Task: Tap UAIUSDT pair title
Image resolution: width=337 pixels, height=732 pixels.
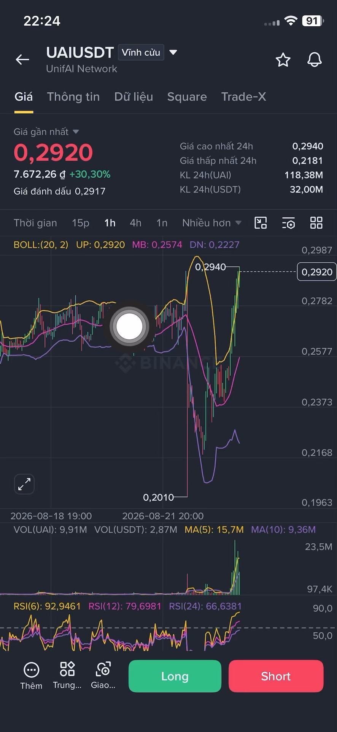Action: point(80,53)
